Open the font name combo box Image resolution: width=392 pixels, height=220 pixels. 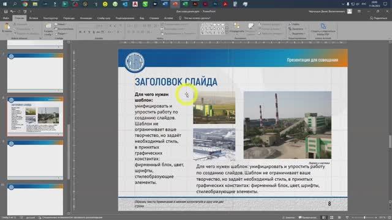pyautogui.click(x=88, y=26)
